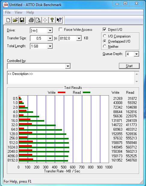Print results using the printer icon

tap(31, 20)
